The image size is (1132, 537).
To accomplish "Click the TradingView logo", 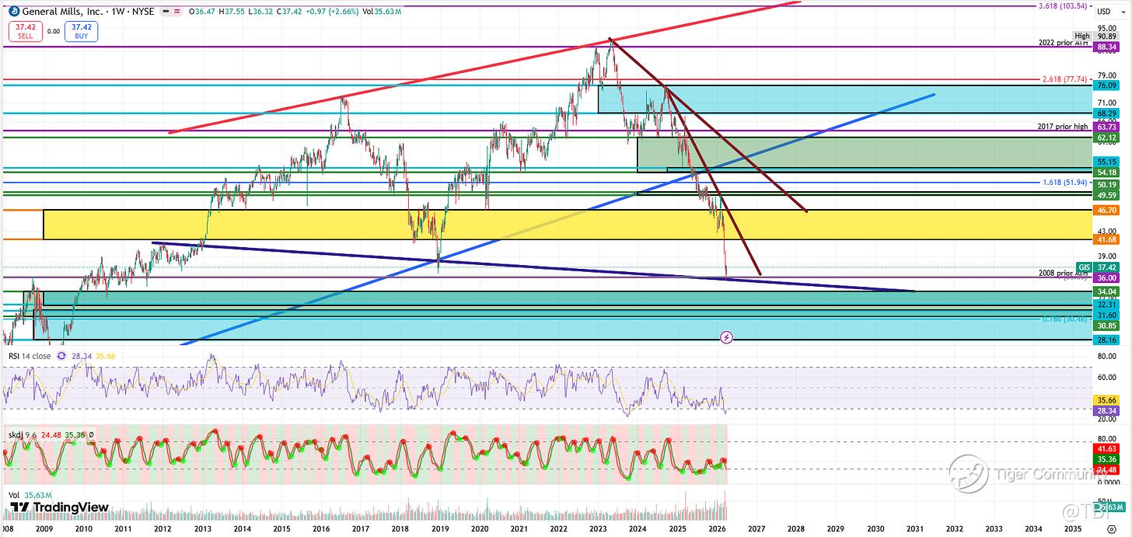I will pyautogui.click(x=58, y=507).
